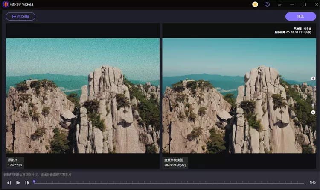The width and height of the screenshot is (320, 190).
Task: Step forward to next frame
Action: [x=27, y=183]
